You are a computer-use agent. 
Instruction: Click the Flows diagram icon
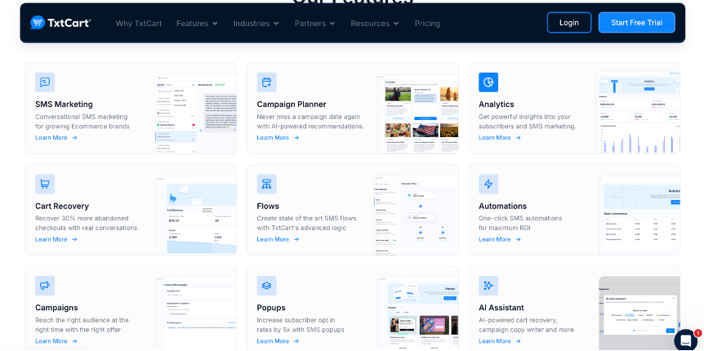point(266,184)
